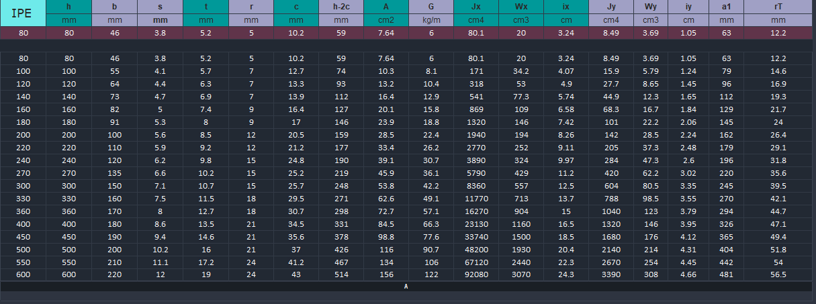
Task: Select the 'A' column header at top
Action: [386, 7]
